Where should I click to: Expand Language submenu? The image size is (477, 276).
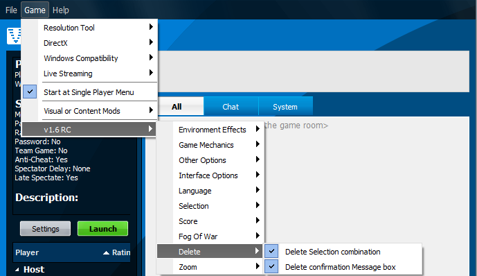pos(210,191)
